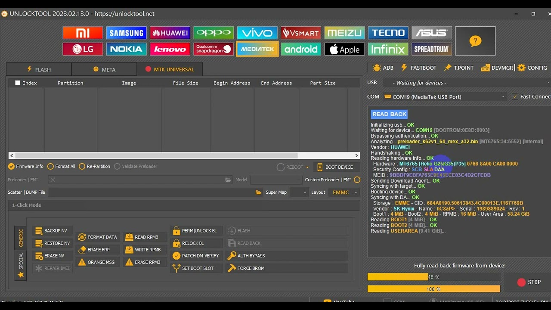
Task: Open the Vivo brand section
Action: pos(257,33)
